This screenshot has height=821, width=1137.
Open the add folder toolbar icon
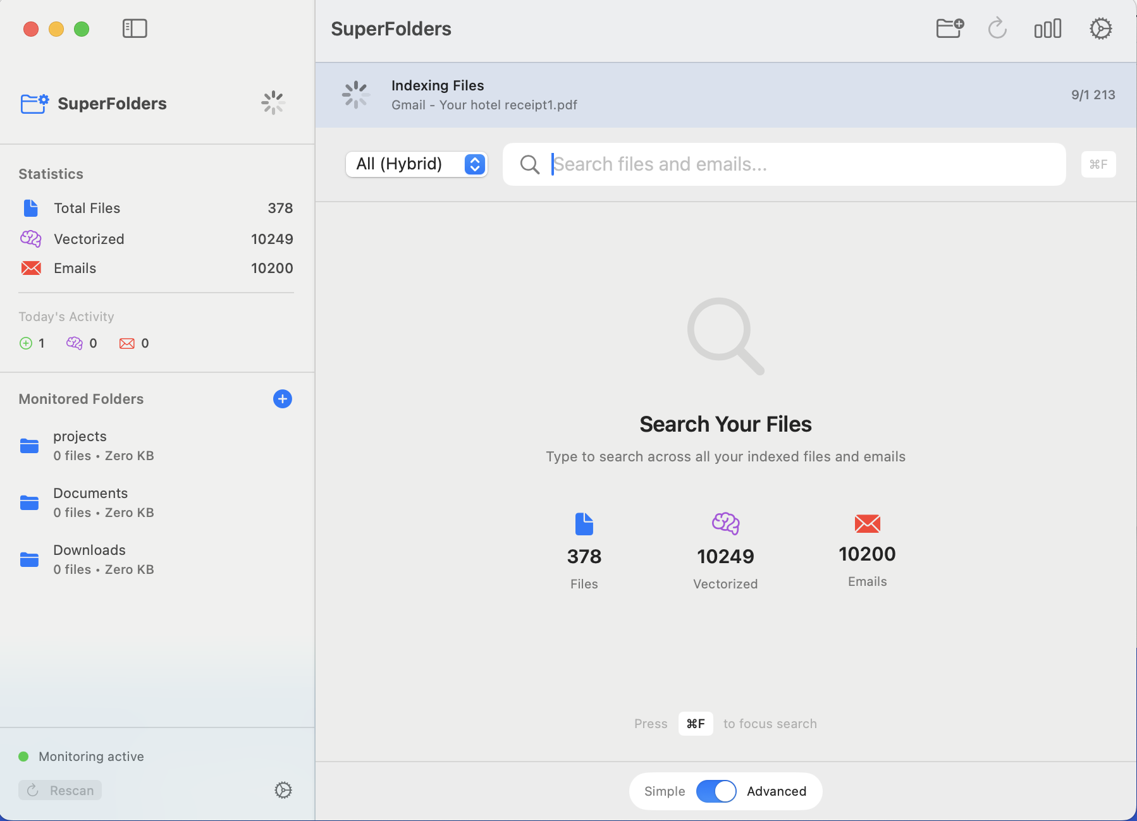pos(949,28)
